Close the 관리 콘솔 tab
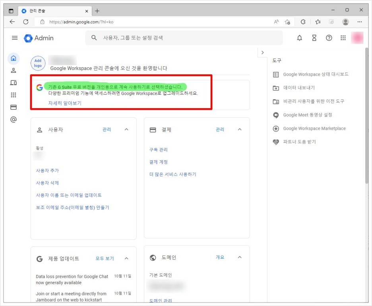Image resolution: width=372 pixels, height=306 pixels. [87, 11]
